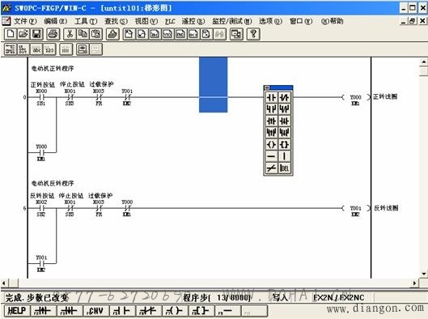Click the Cut scissors icon
The width and height of the screenshot is (428, 319).
(x=70, y=34)
